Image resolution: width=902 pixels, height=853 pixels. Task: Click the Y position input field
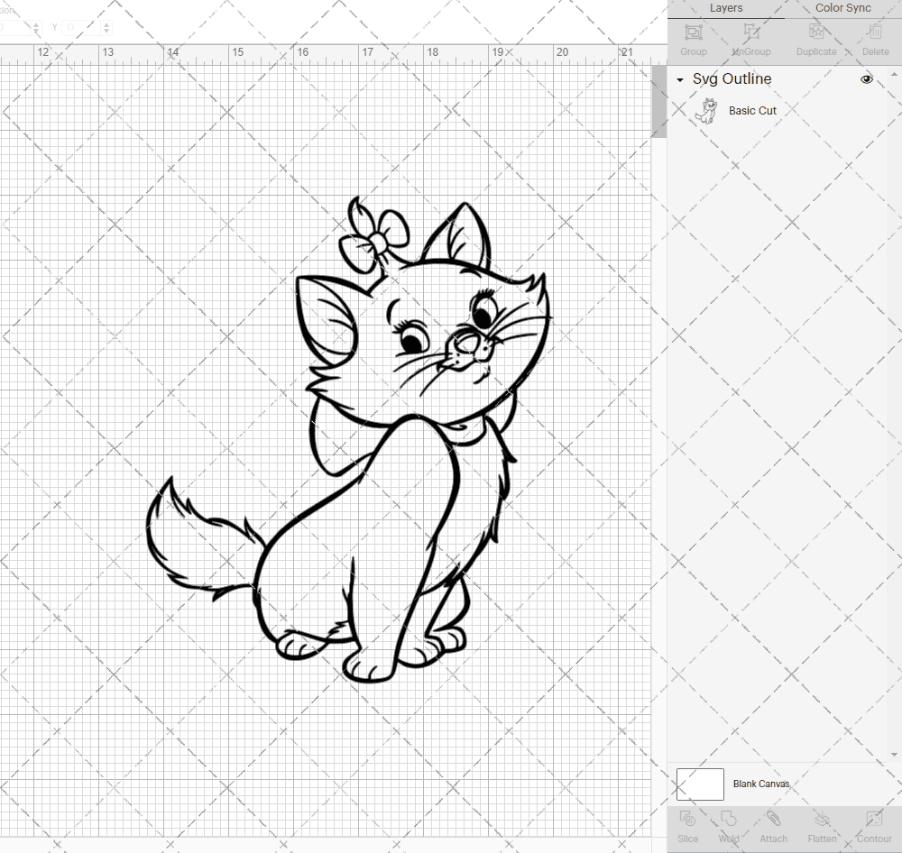(81, 27)
